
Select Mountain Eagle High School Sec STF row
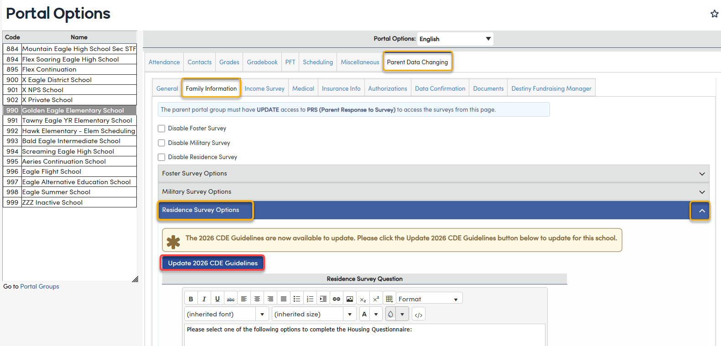(70, 49)
